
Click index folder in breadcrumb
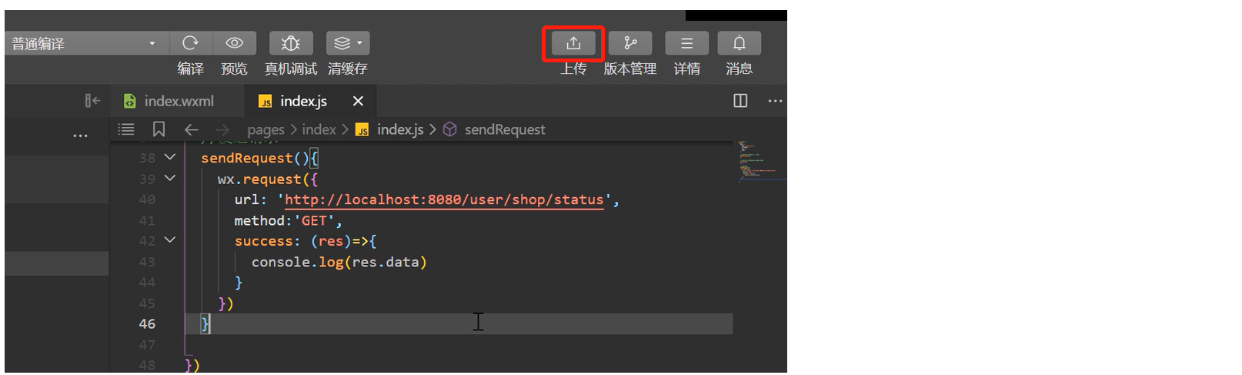pos(319,129)
